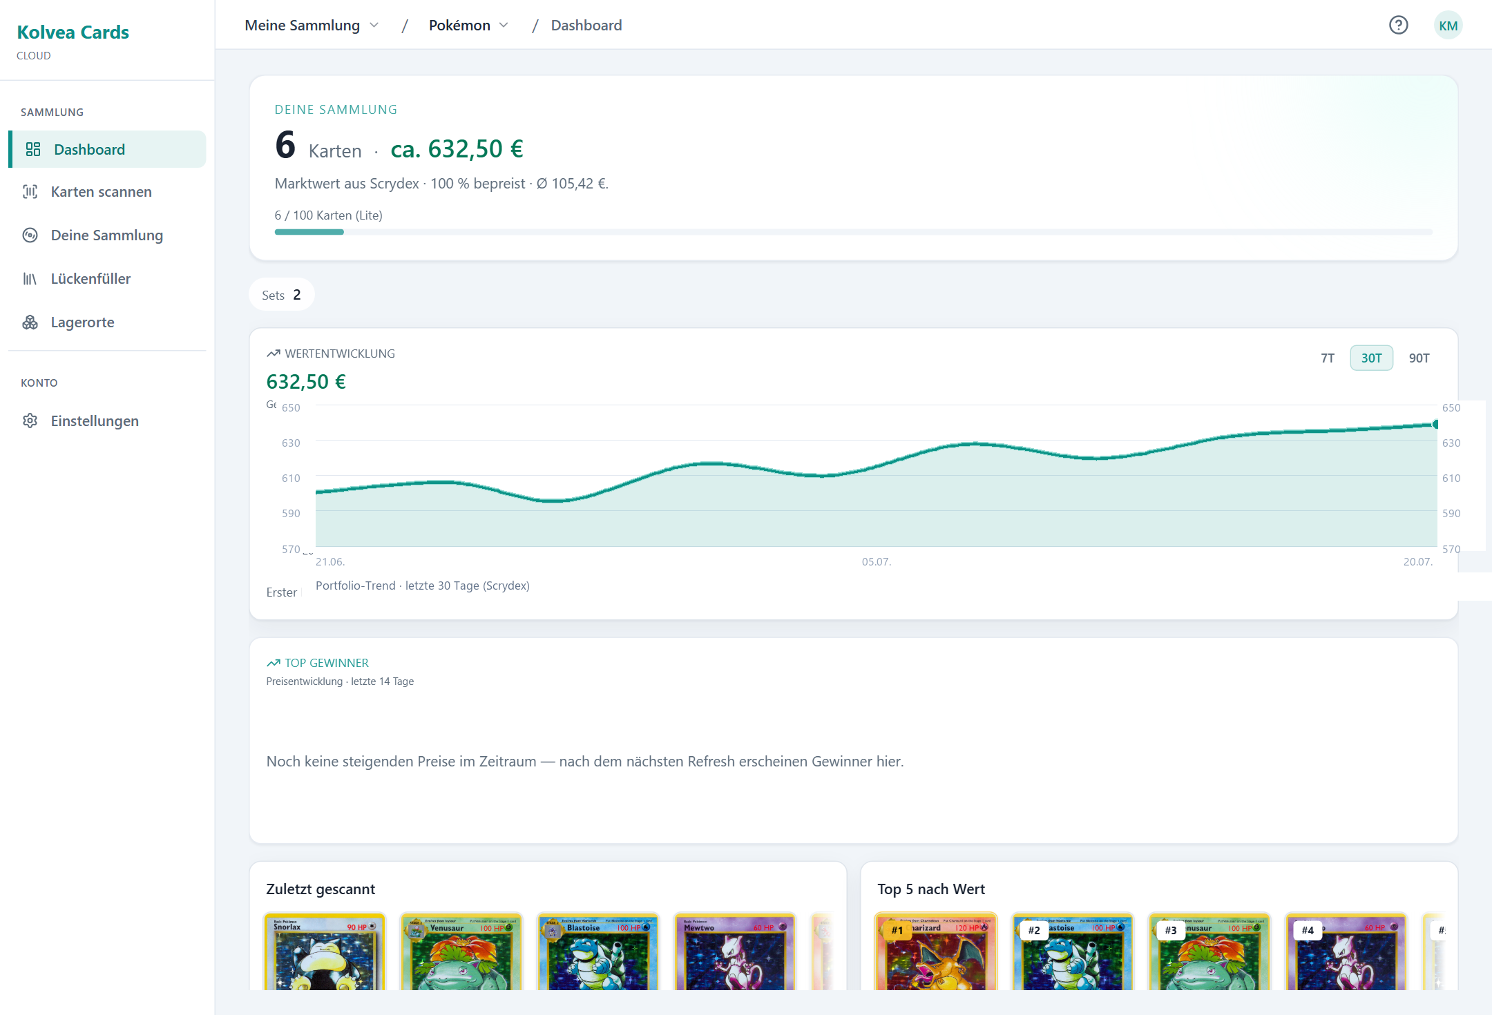1492x1015 pixels.
Task: Click the Zuletzt gescannt heading
Action: 321,889
